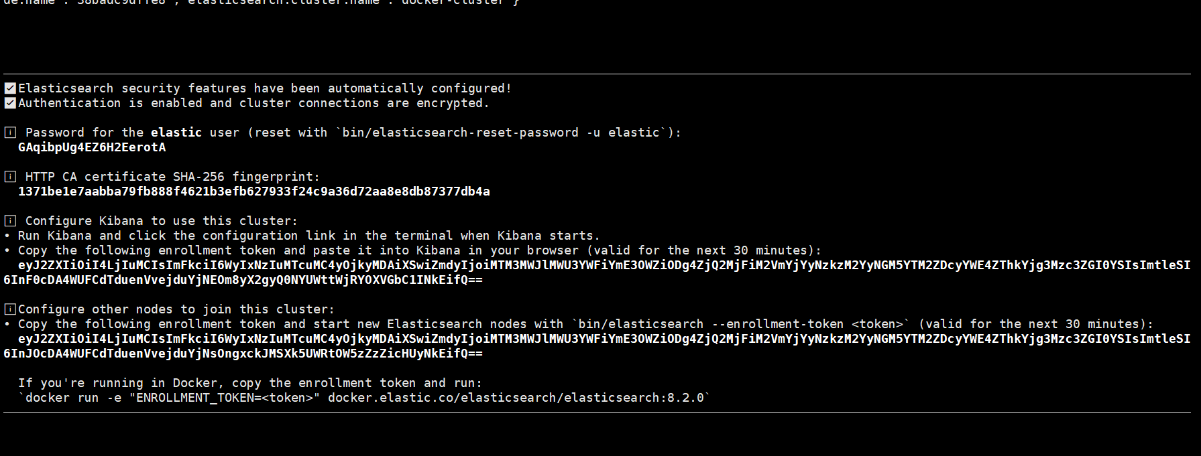Click the SHA-256 fingerprint hash string
The width and height of the screenshot is (1201, 456).
[254, 192]
